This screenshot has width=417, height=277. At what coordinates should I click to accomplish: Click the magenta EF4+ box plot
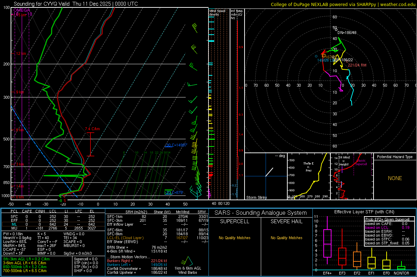327,243
